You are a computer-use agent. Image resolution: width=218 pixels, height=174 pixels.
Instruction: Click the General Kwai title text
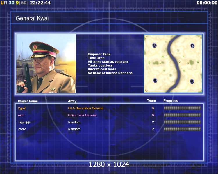32,18
